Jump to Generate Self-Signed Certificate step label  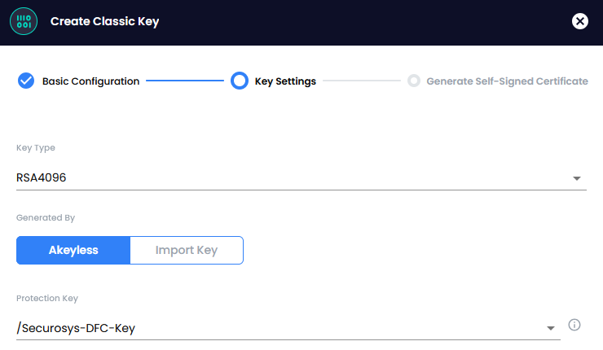tap(507, 81)
